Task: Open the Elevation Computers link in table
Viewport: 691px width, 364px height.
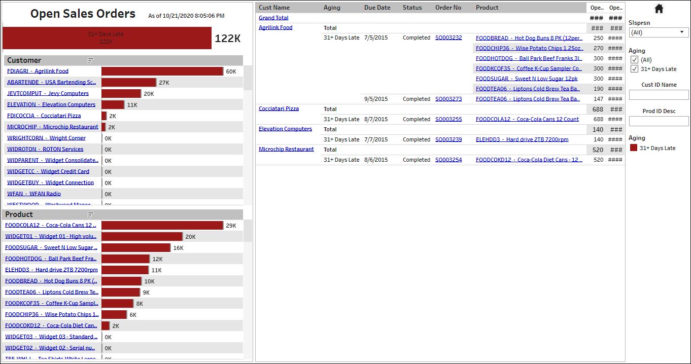Action: [285, 129]
